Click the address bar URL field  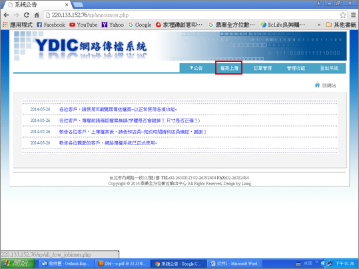click(192, 15)
